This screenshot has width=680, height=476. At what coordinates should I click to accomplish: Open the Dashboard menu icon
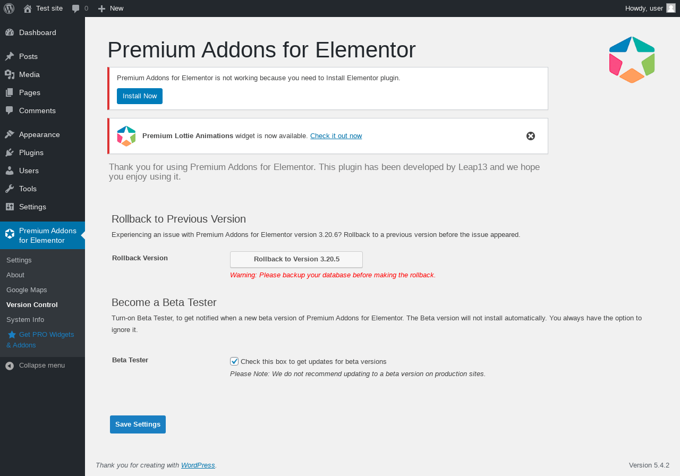pos(10,32)
